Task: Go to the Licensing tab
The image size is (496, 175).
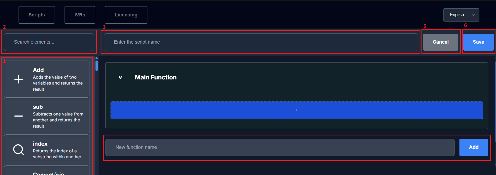Action: 126,15
